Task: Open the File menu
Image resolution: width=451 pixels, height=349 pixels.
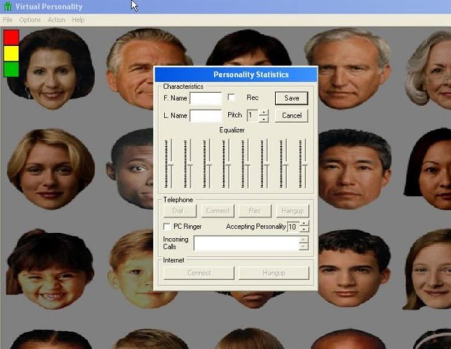Action: click(7, 20)
